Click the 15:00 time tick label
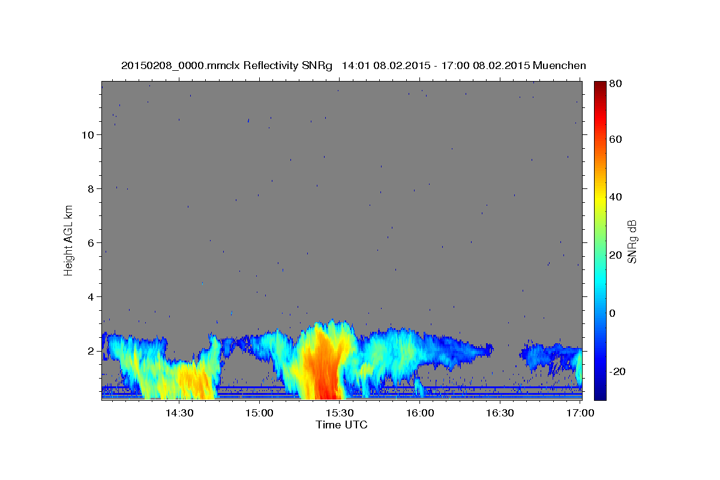The image size is (720, 480). (x=259, y=413)
